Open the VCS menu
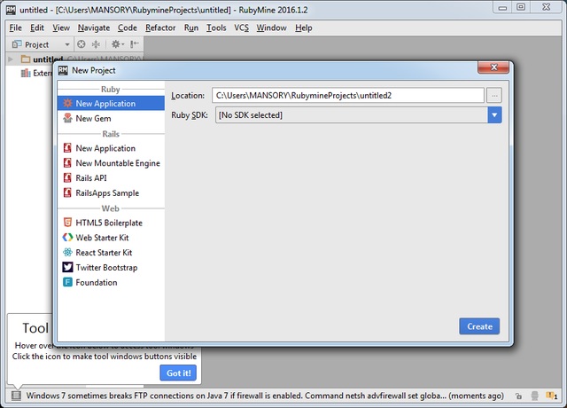This screenshot has height=408, width=567. (241, 27)
